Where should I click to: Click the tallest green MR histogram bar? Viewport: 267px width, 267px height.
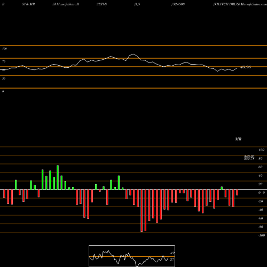58,177
